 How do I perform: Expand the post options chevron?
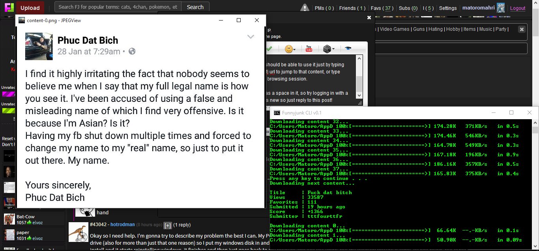click(x=251, y=37)
